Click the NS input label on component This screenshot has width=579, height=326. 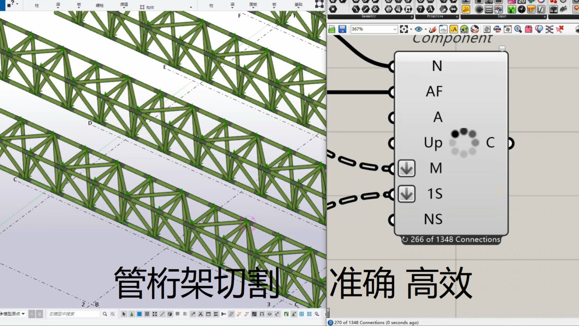pos(433,219)
